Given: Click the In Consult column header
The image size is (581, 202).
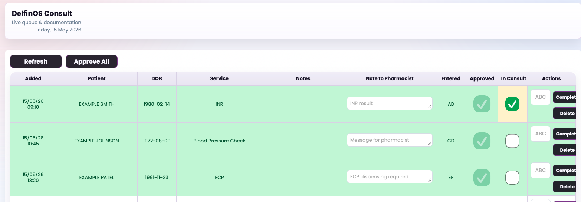Looking at the screenshot, I should pos(513,78).
